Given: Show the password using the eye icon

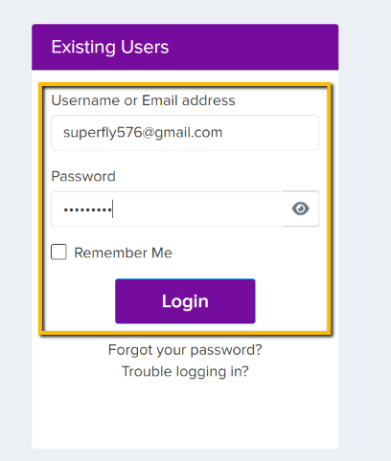Looking at the screenshot, I should click(300, 209).
